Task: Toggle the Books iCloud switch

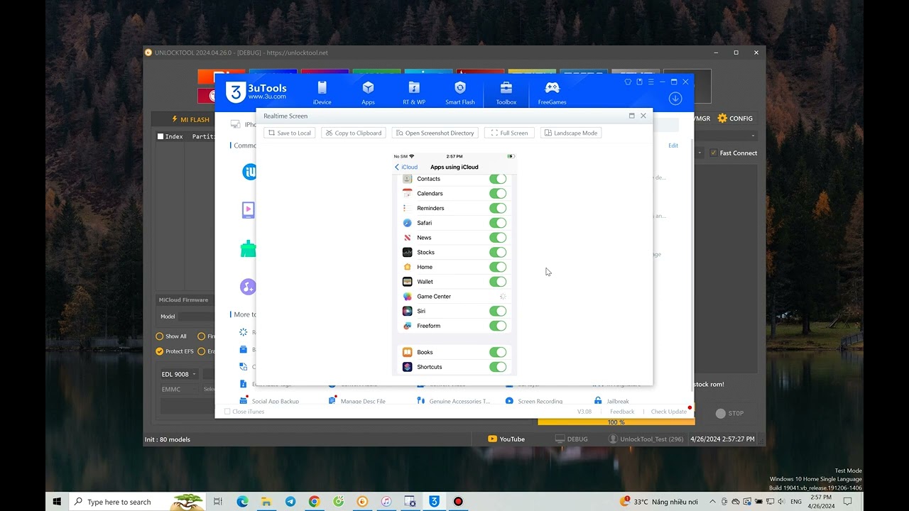Action: pyautogui.click(x=498, y=352)
